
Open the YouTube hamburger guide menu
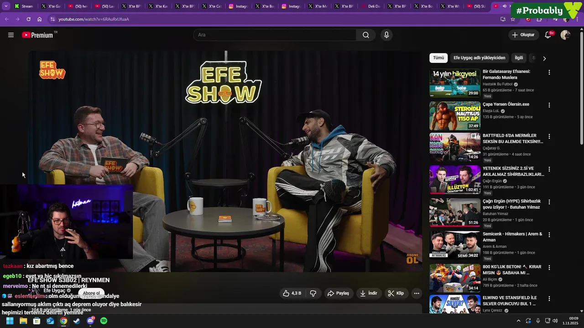(11, 35)
